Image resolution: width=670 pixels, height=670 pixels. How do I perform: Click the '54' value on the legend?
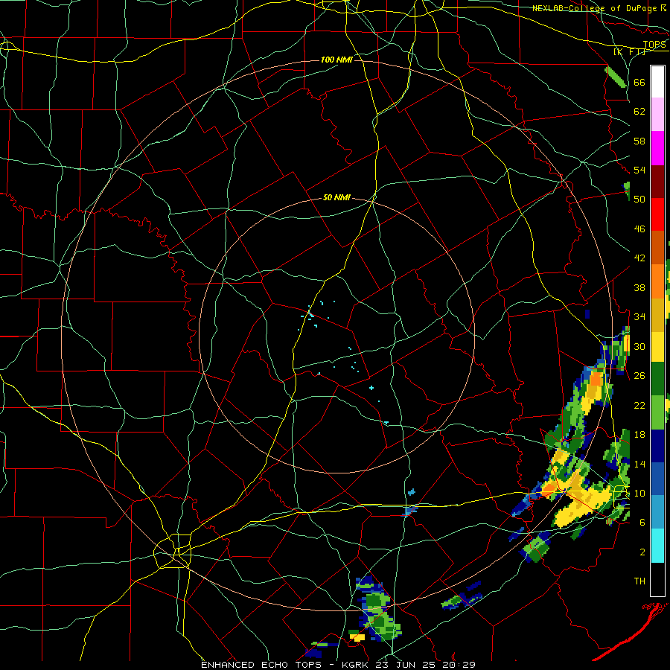coord(639,170)
